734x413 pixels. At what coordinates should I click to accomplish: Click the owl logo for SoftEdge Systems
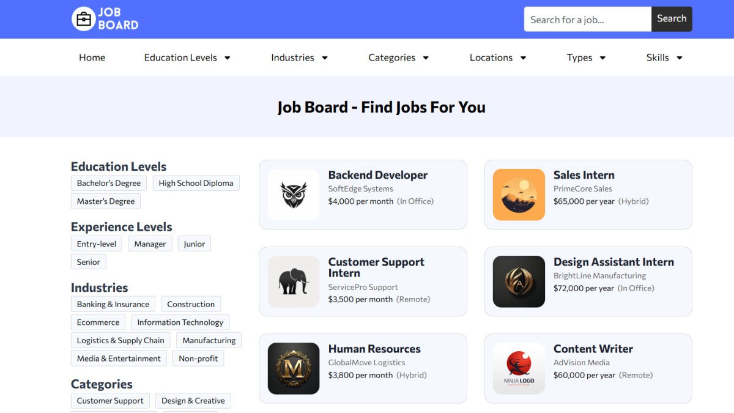(x=293, y=195)
